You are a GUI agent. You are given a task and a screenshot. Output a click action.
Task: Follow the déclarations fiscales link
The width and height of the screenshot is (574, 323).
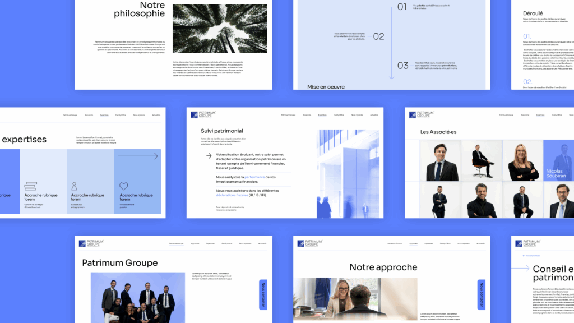(x=232, y=195)
